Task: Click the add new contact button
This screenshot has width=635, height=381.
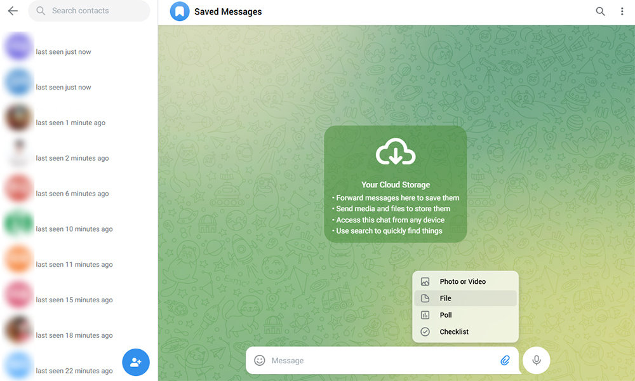Action: (135, 362)
